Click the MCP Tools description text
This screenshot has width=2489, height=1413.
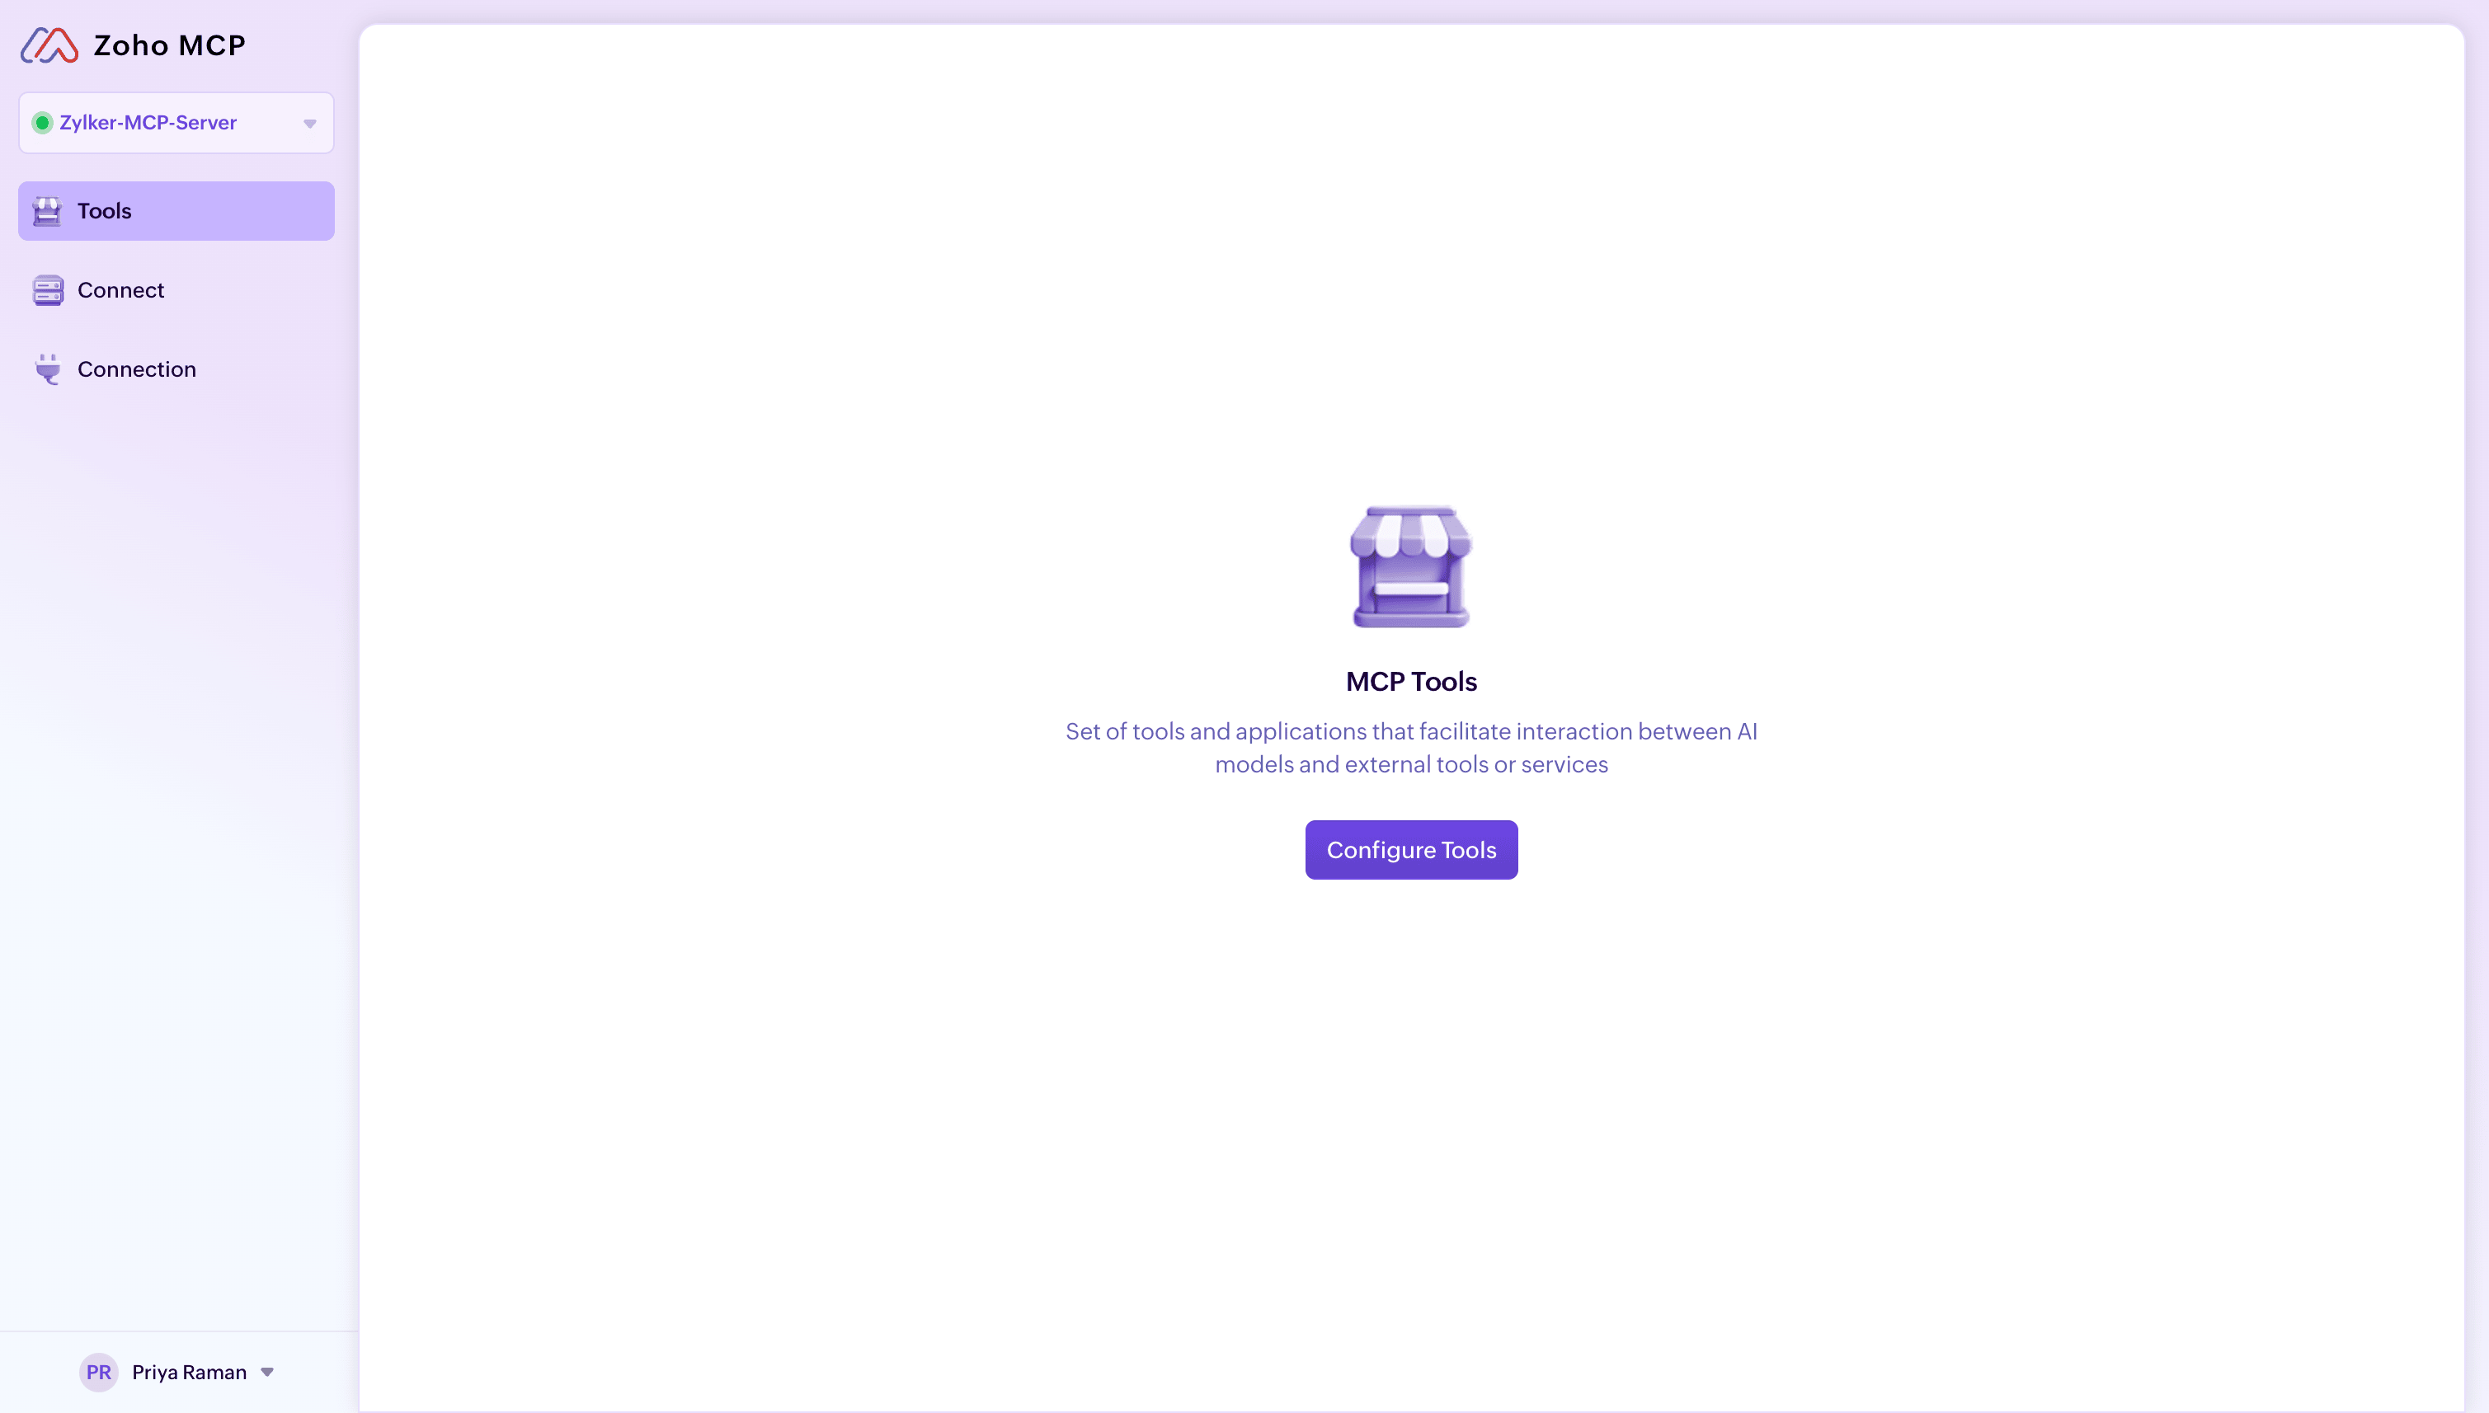click(1410, 747)
